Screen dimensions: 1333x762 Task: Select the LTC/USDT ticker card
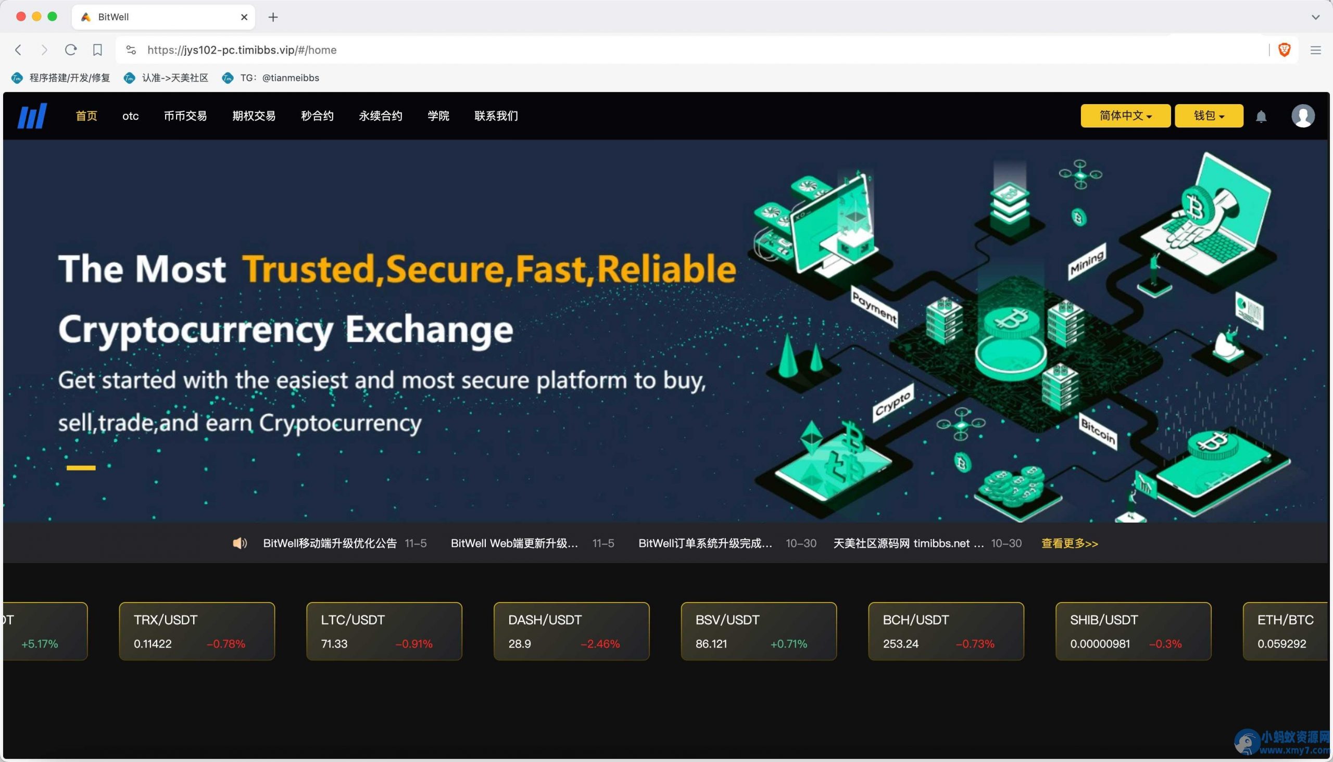(384, 631)
